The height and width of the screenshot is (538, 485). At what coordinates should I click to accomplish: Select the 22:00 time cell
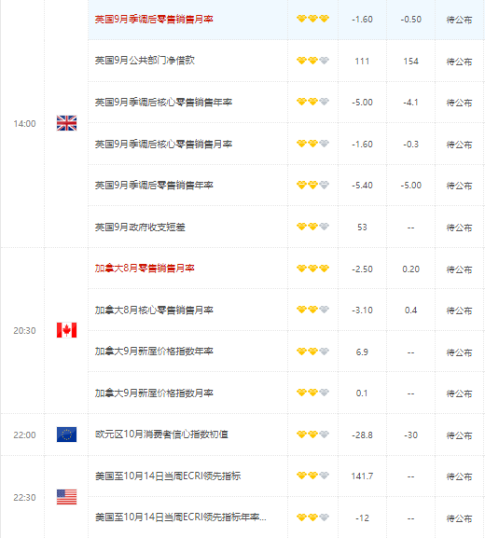(x=24, y=435)
